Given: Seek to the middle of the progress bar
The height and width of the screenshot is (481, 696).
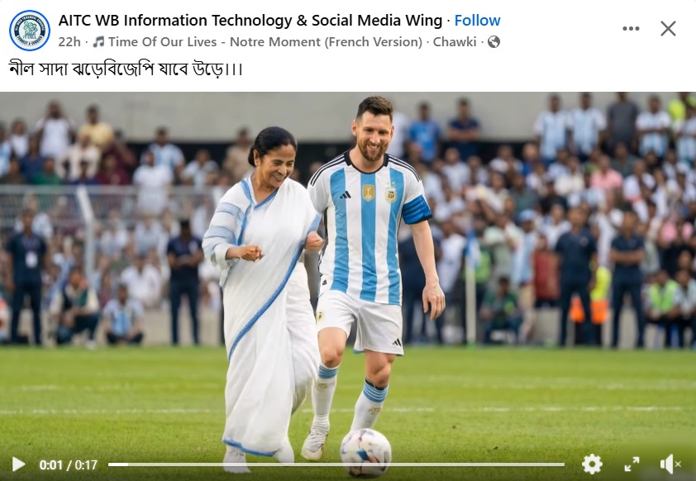Looking at the screenshot, I should coord(336,464).
